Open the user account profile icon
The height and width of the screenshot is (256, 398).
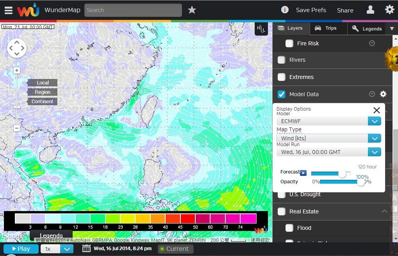coord(370,10)
